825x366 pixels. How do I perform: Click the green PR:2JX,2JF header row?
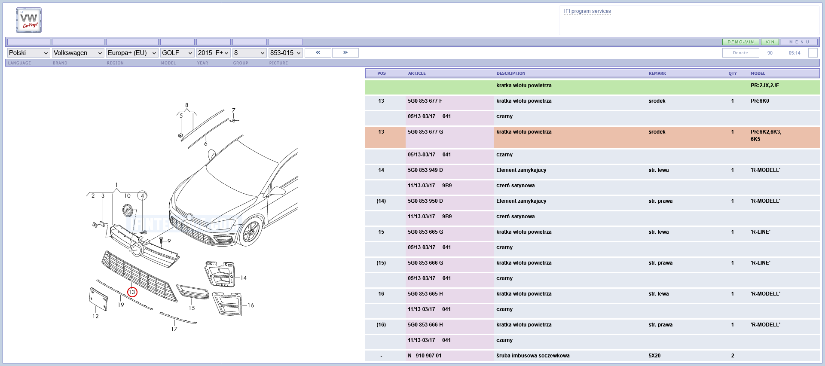click(593, 87)
